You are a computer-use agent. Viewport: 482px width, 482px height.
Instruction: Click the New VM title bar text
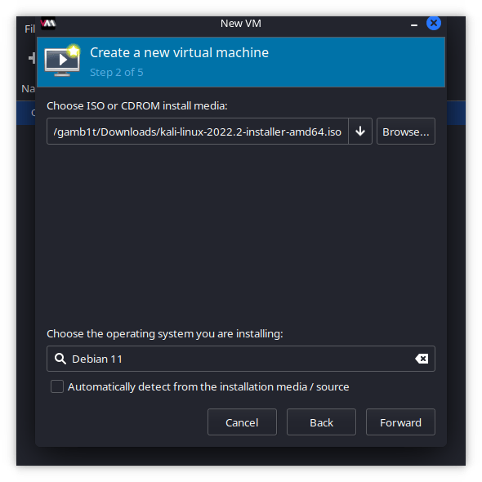click(241, 24)
